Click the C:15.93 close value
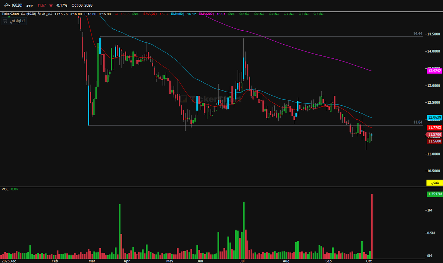The image size is (443, 263). [x=104, y=14]
